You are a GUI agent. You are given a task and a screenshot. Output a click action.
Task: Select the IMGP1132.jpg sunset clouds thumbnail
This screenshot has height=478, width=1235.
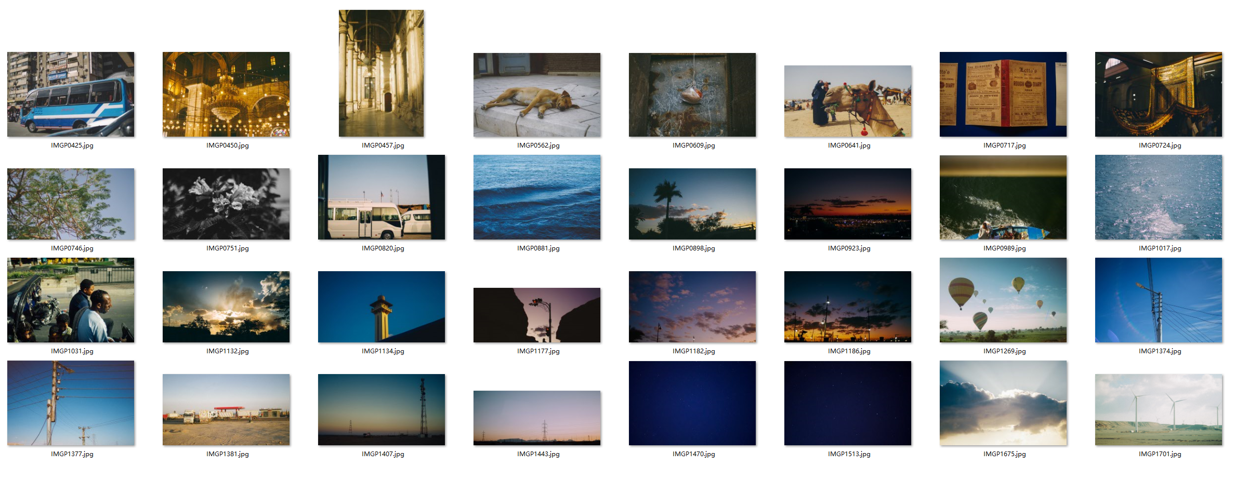click(226, 307)
